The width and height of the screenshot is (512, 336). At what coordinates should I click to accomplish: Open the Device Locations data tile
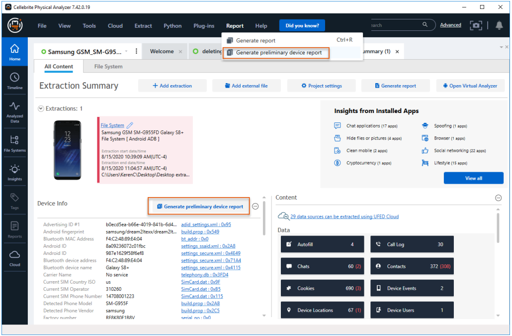tap(322, 310)
